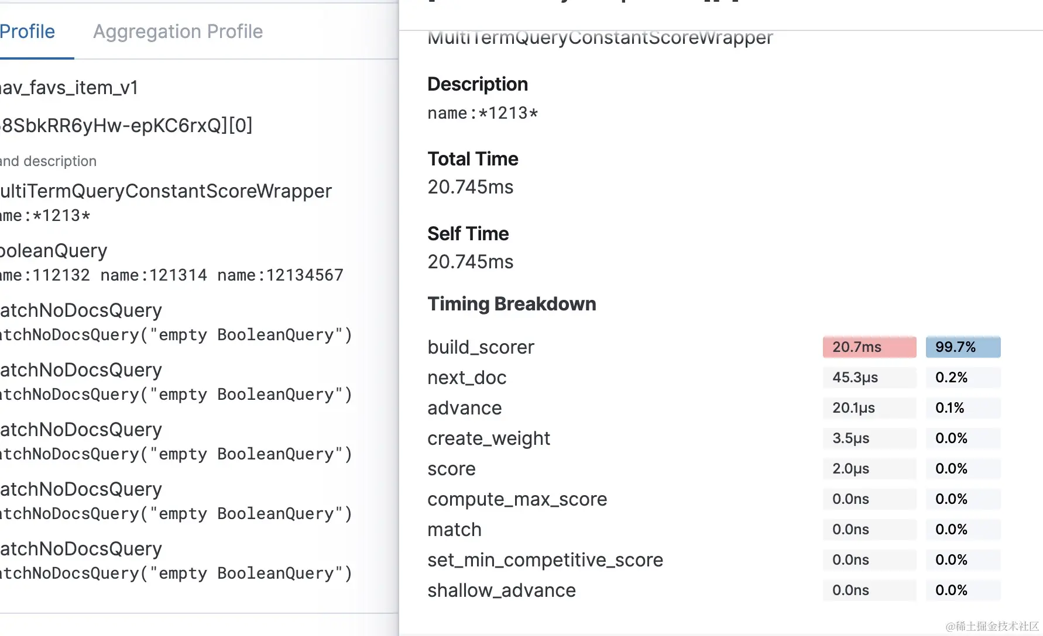Click the Timing Breakdown heading

(x=512, y=304)
